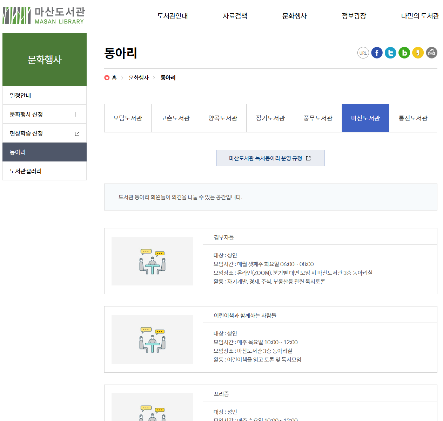Image resolution: width=443 pixels, height=421 pixels.
Task: Go to 문화행사 신청 in sidebar
Action: [45, 114]
